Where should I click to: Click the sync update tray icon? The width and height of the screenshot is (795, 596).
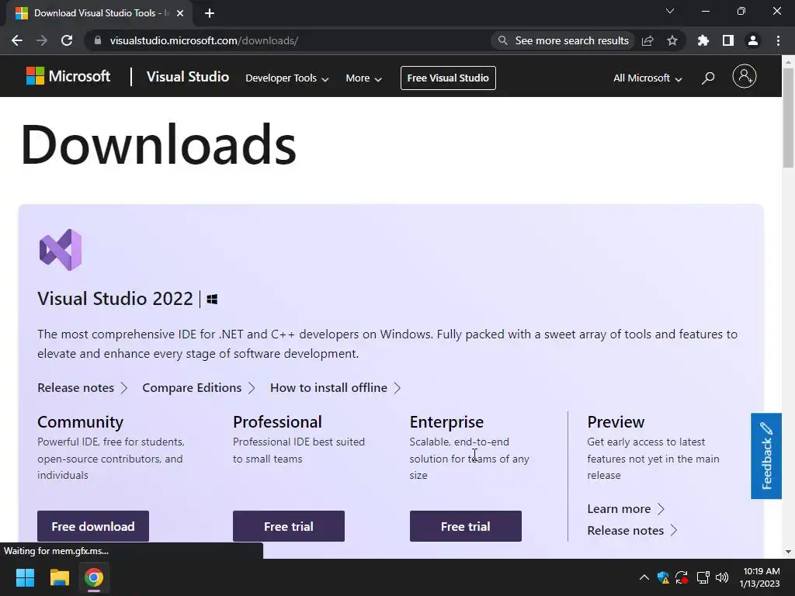682,577
